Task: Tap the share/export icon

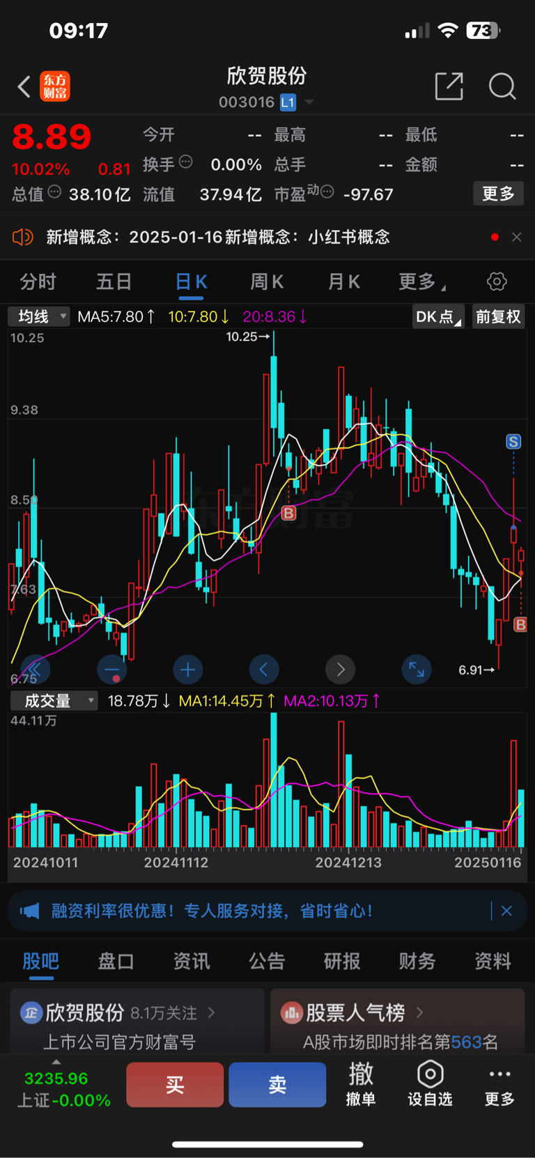Action: coord(449,86)
